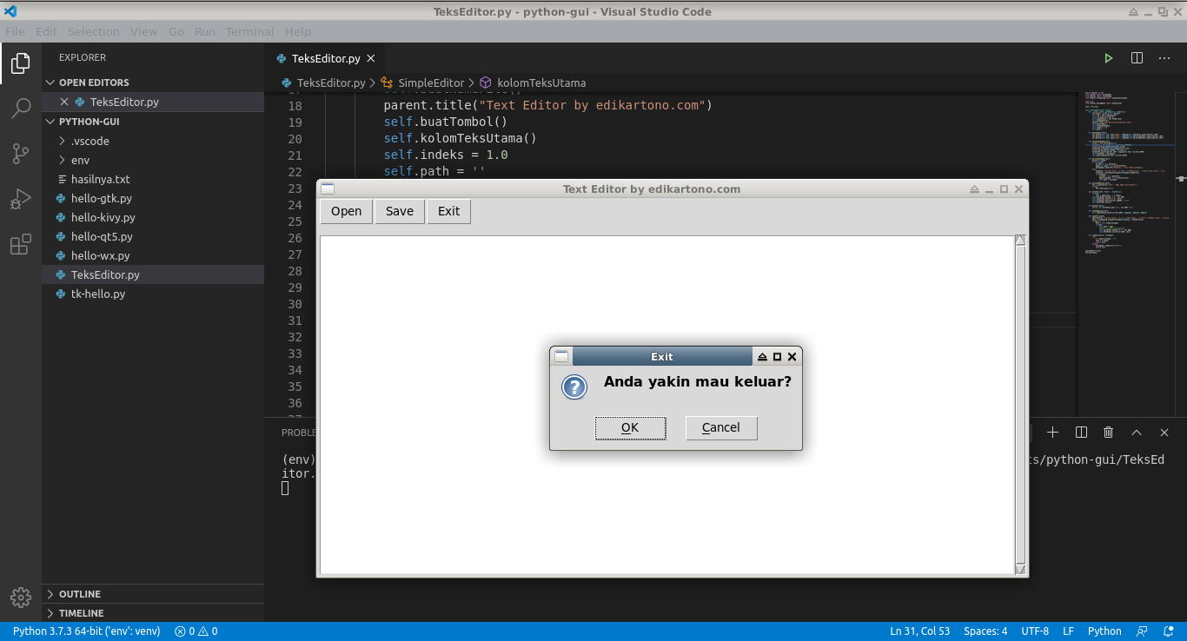The image size is (1187, 641).
Task: Open the Selection menu
Action: [94, 31]
